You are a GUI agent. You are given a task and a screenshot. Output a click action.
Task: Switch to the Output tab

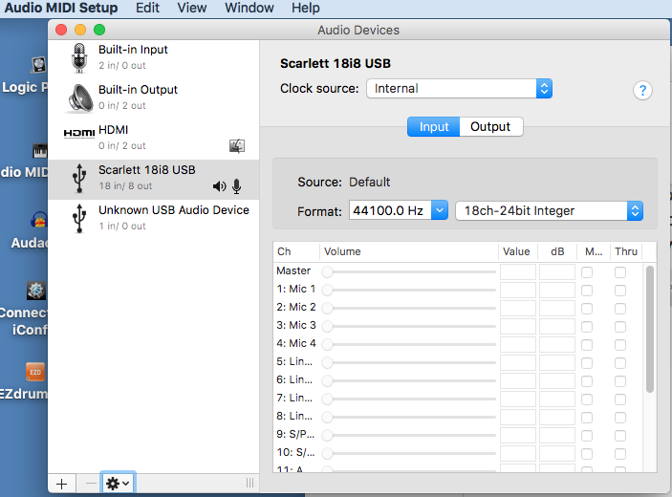[490, 127]
